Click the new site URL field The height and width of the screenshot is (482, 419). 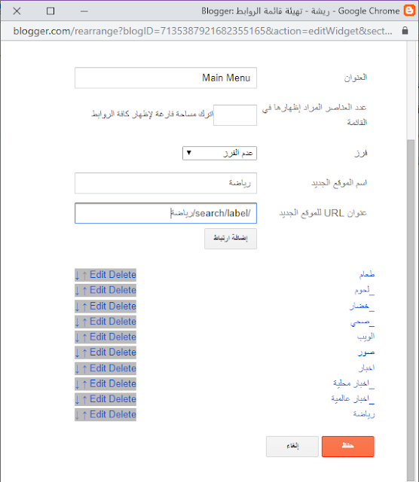pyautogui.click(x=166, y=213)
